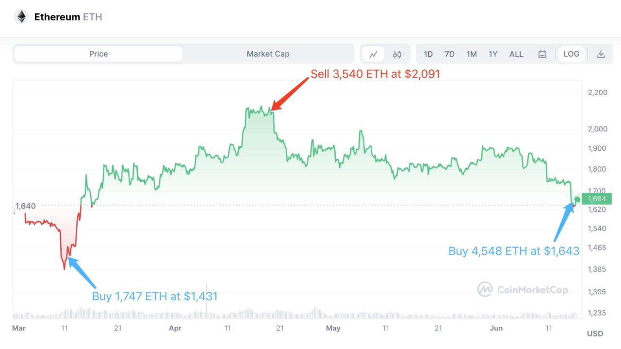Open the calendar date range picker

click(x=542, y=54)
